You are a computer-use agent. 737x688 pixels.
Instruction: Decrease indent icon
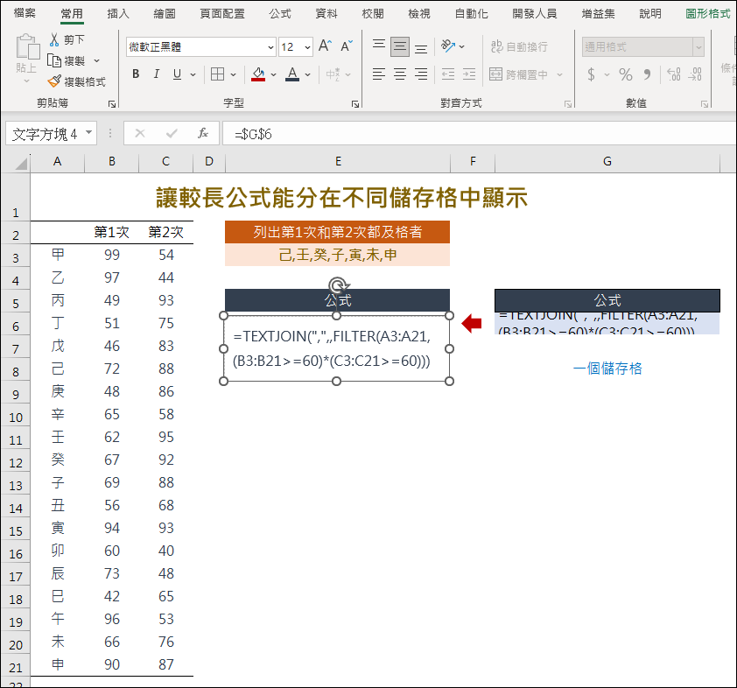[x=448, y=74]
